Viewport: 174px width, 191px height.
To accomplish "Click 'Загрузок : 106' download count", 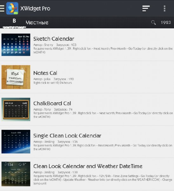I will tap(67, 142).
